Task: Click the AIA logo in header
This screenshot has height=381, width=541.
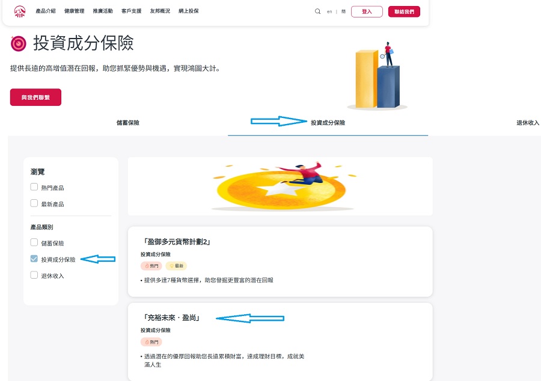Action: pyautogui.click(x=20, y=11)
